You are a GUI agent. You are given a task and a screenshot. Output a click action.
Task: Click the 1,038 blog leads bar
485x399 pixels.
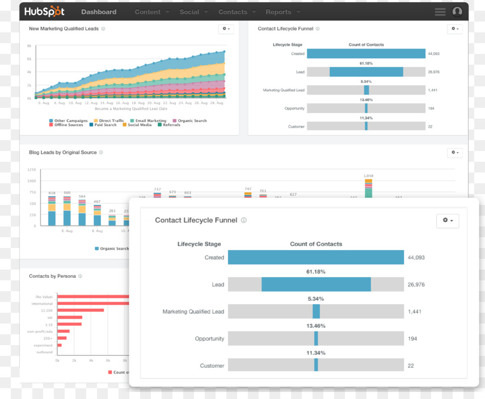click(369, 188)
